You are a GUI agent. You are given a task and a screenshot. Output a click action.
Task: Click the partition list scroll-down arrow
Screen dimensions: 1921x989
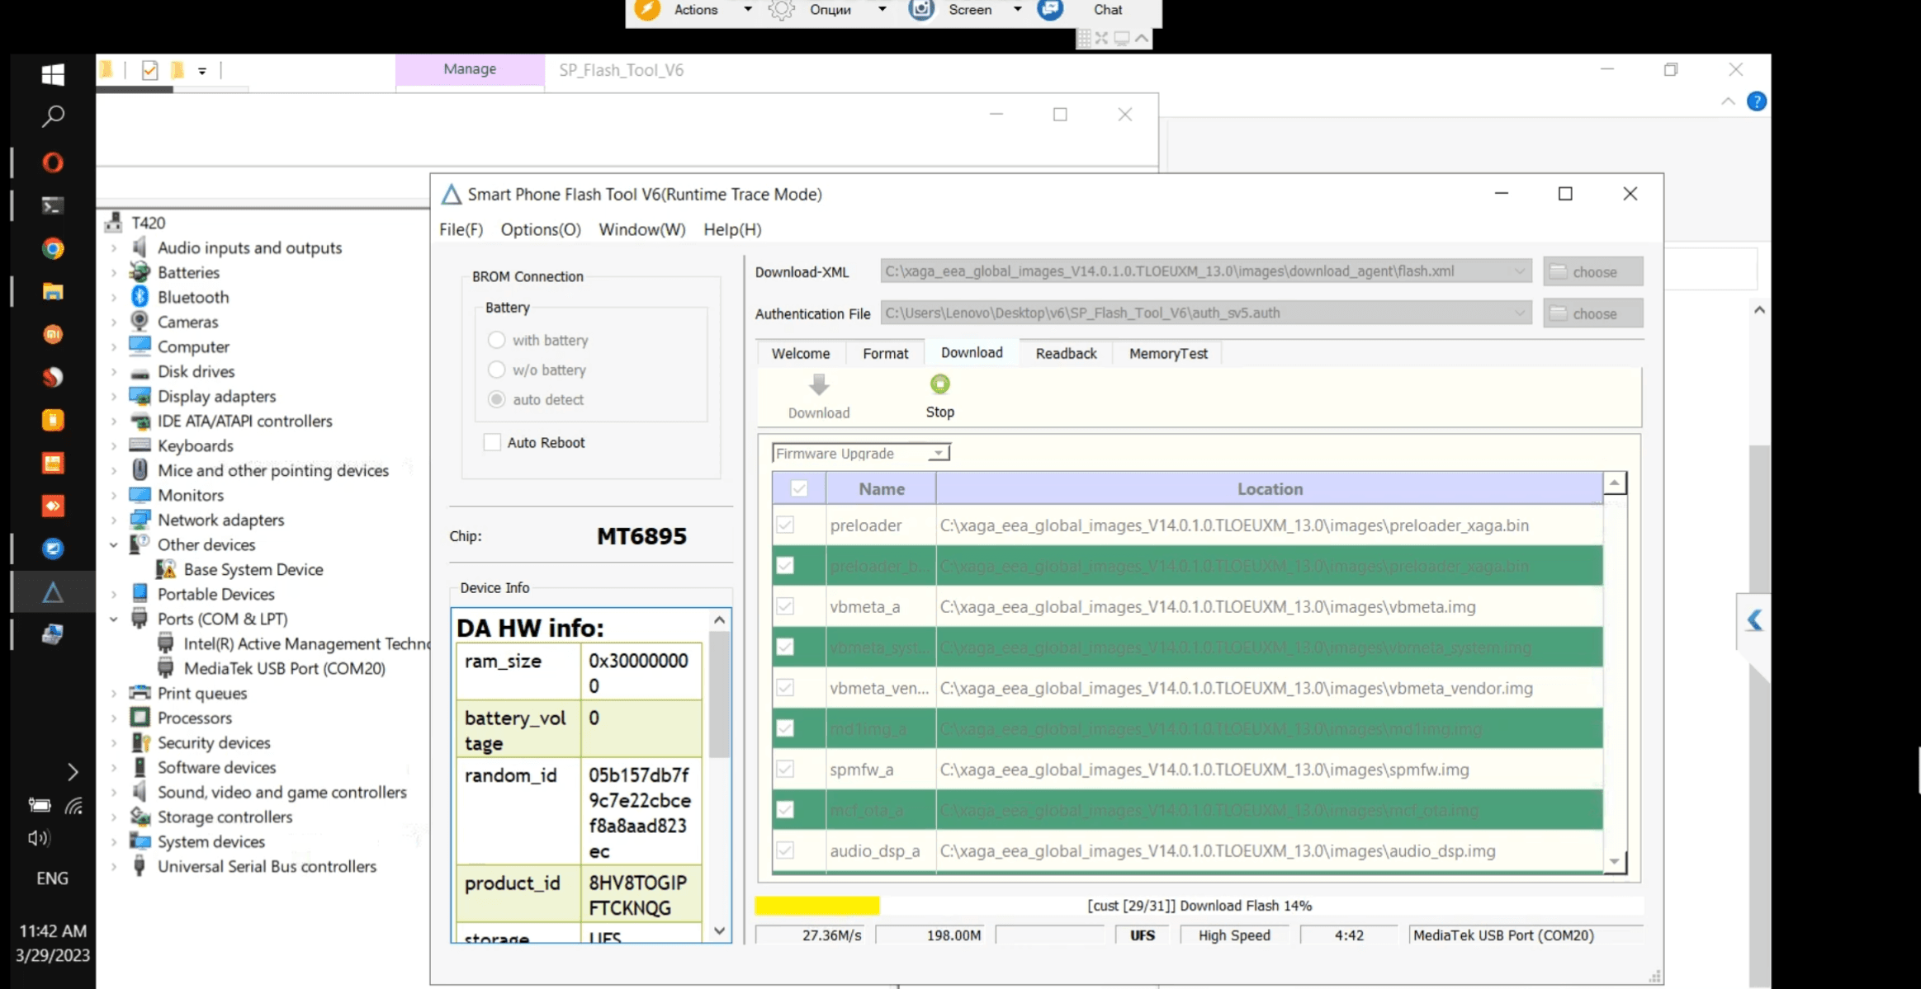(1615, 862)
